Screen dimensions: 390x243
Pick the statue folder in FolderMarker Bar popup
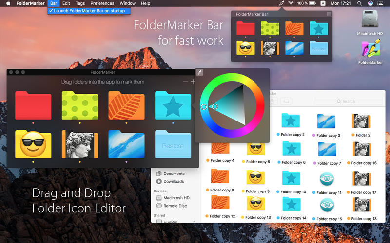270,48
